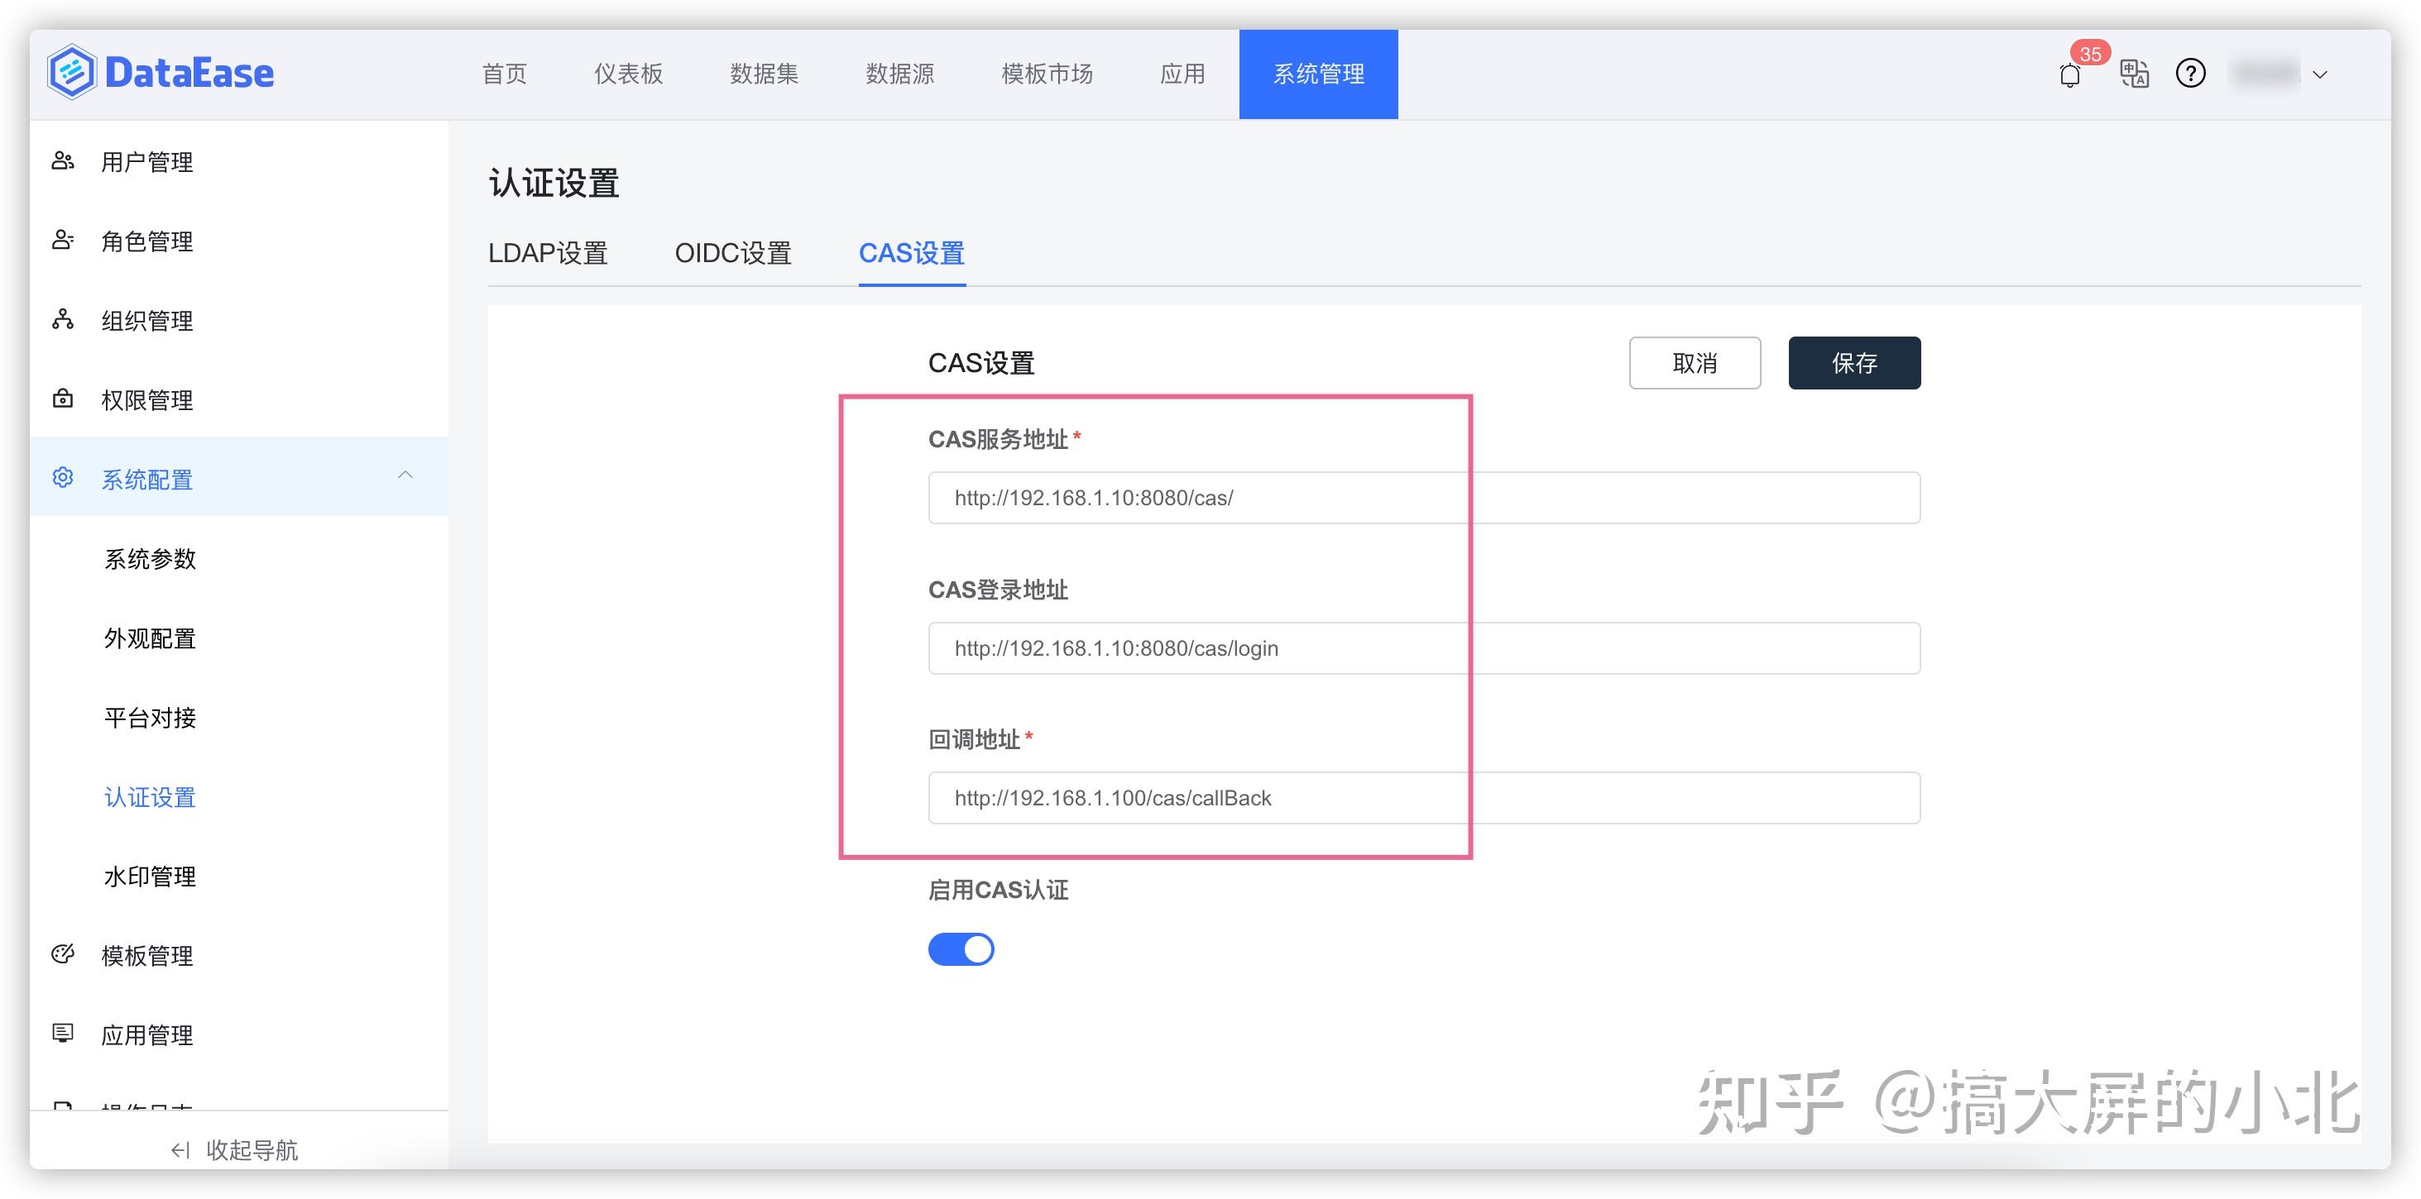Open the 用户管理 user management icon
Viewport: 2421px width, 1199px height.
coord(62,160)
